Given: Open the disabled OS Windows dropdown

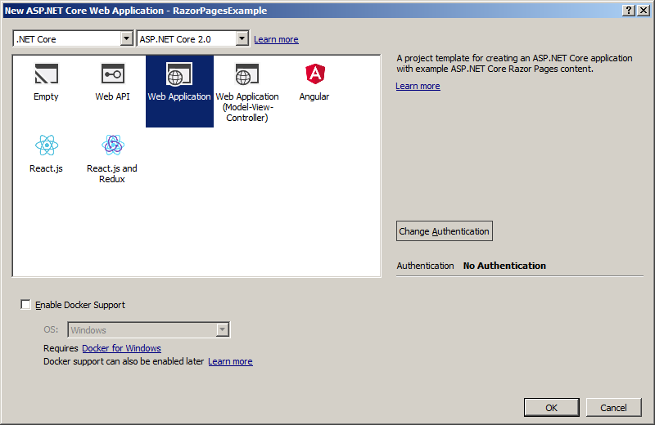Looking at the screenshot, I should coord(222,330).
